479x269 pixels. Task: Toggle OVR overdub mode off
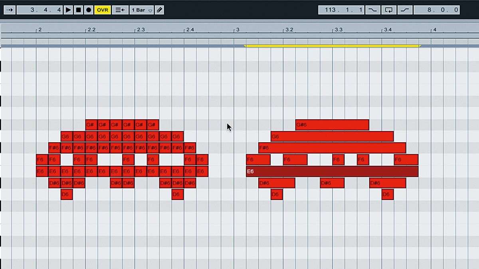click(102, 10)
